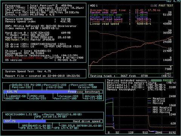The image size is (181, 136).
Task: Click the green 'Track-to-track seek' line
Action: [x=119, y=15]
